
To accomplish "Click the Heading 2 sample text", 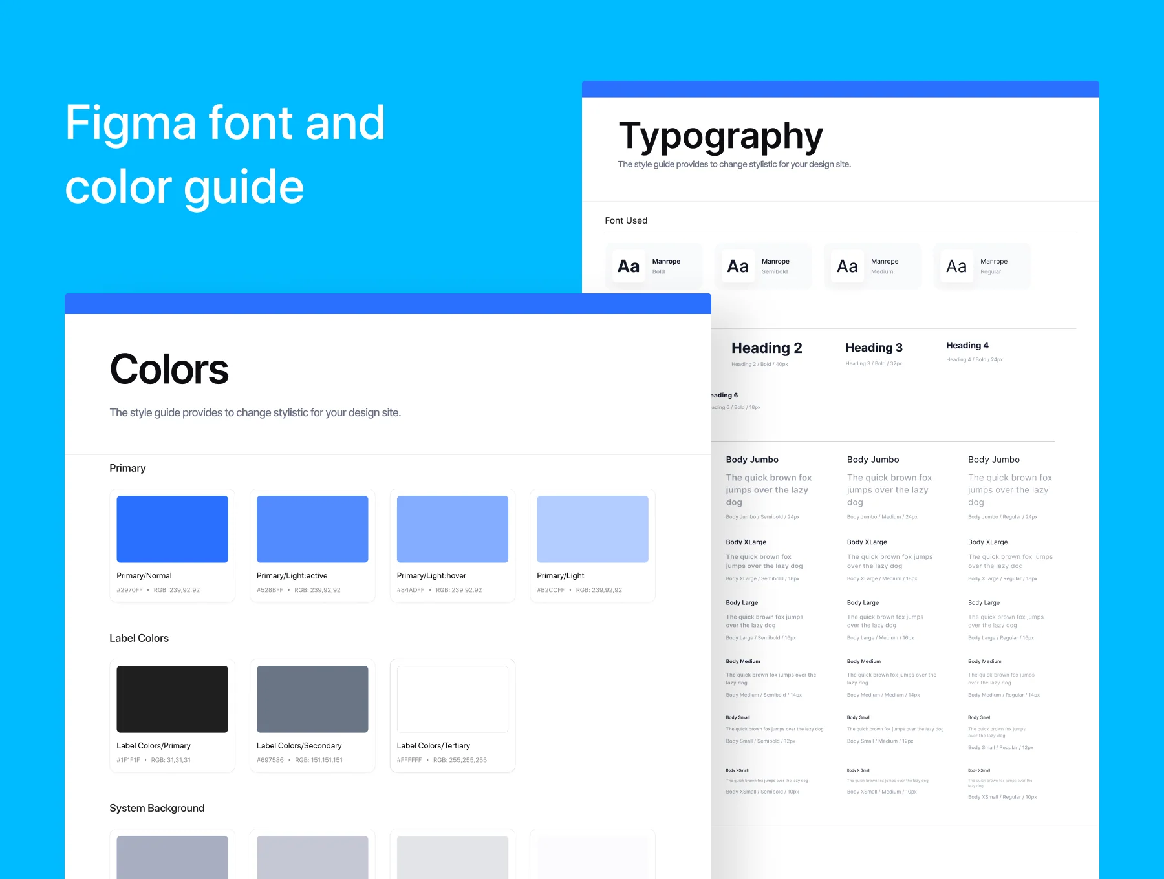I will tap(766, 348).
